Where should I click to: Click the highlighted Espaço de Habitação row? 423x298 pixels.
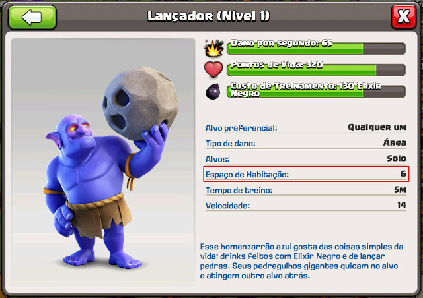(306, 174)
